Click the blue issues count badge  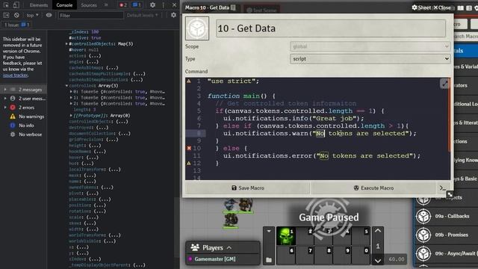(x=137, y=5)
